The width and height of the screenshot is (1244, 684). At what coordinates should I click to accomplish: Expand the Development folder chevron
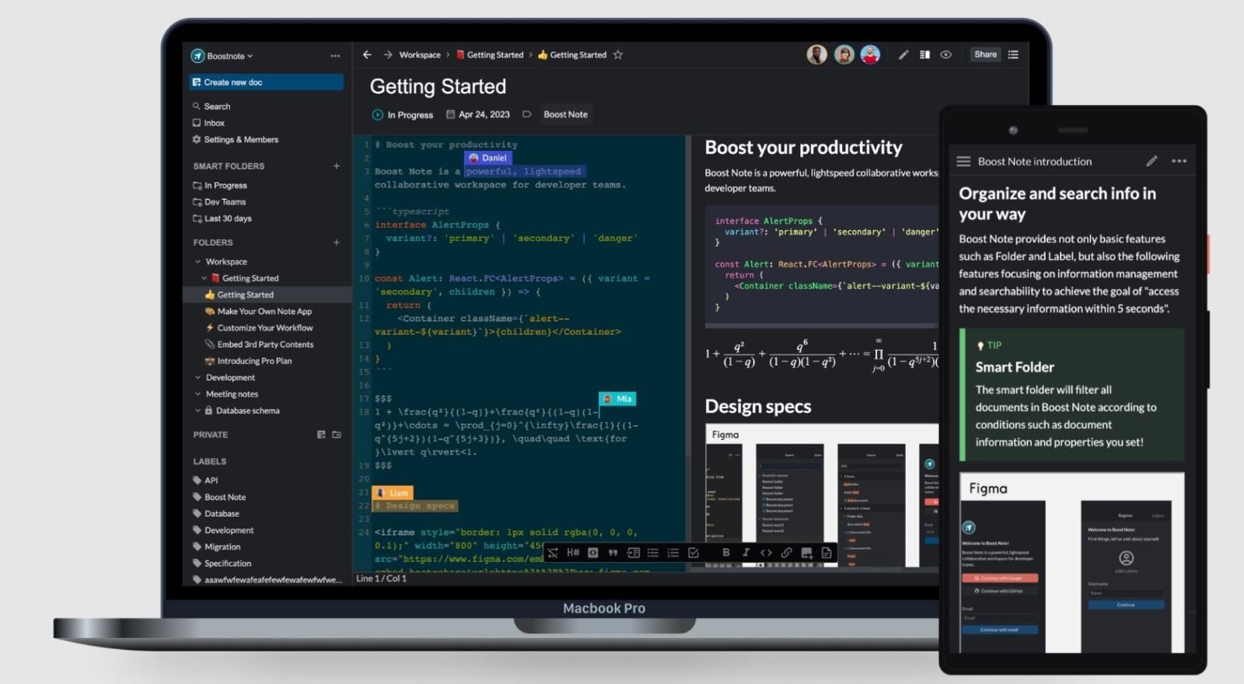198,378
